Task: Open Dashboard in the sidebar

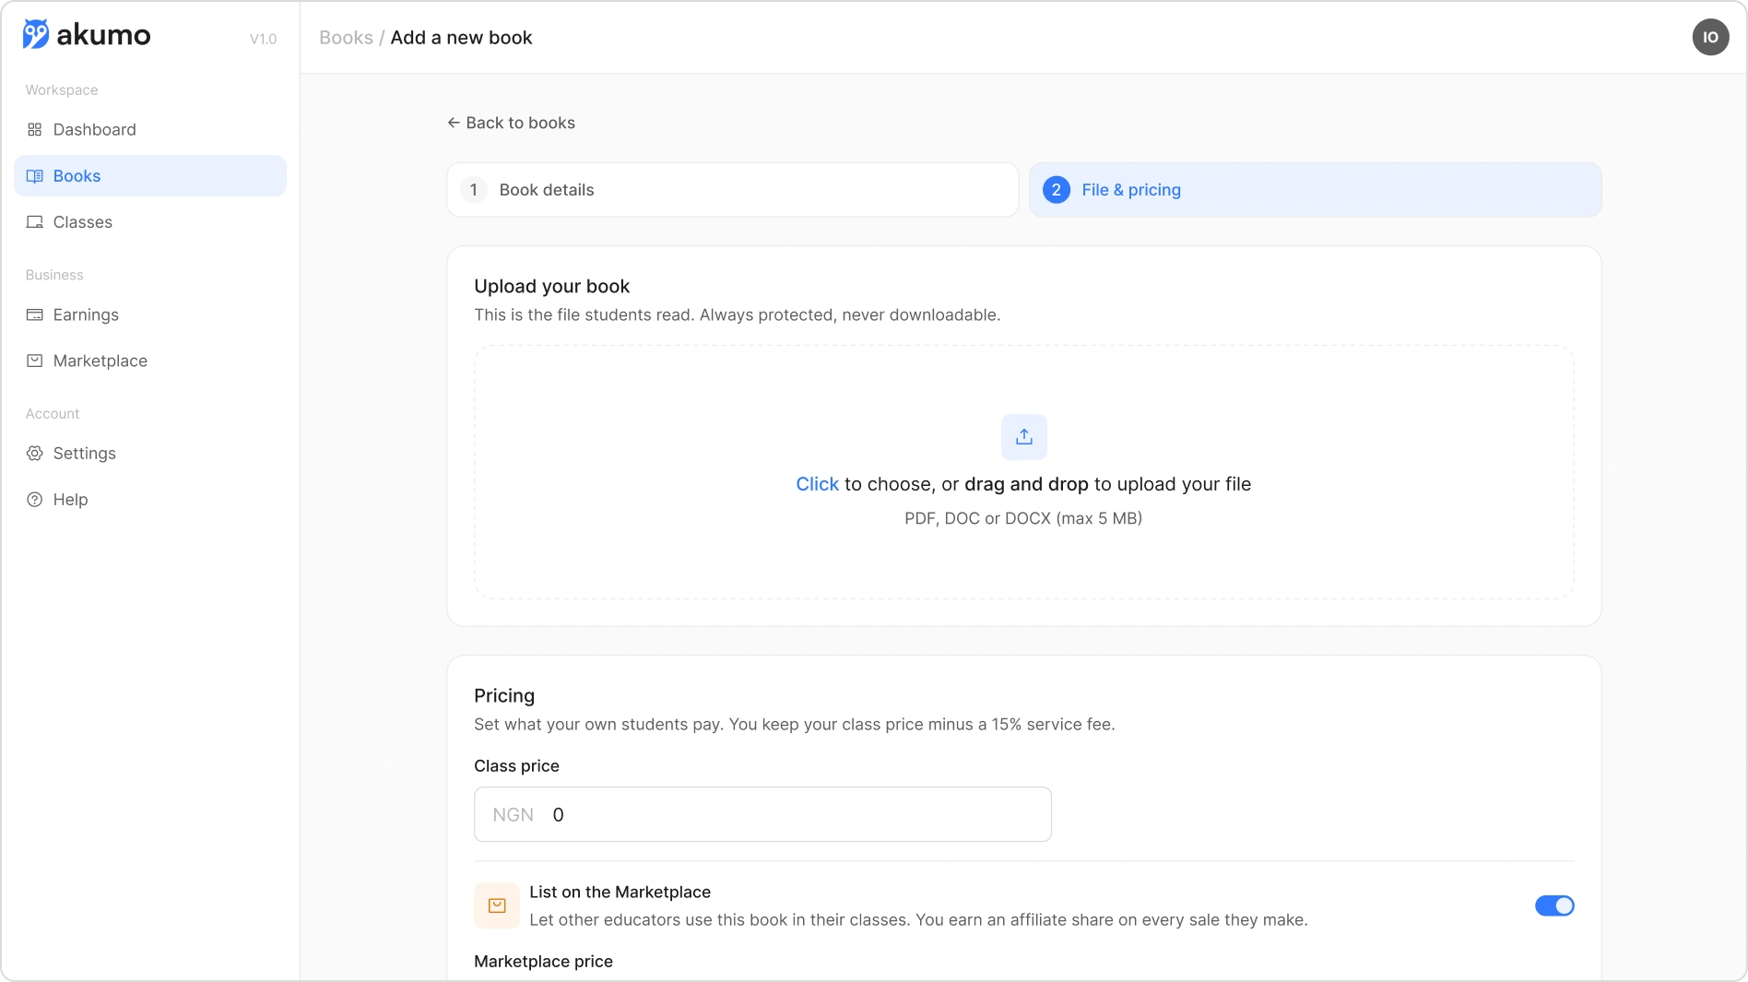Action: click(x=150, y=130)
